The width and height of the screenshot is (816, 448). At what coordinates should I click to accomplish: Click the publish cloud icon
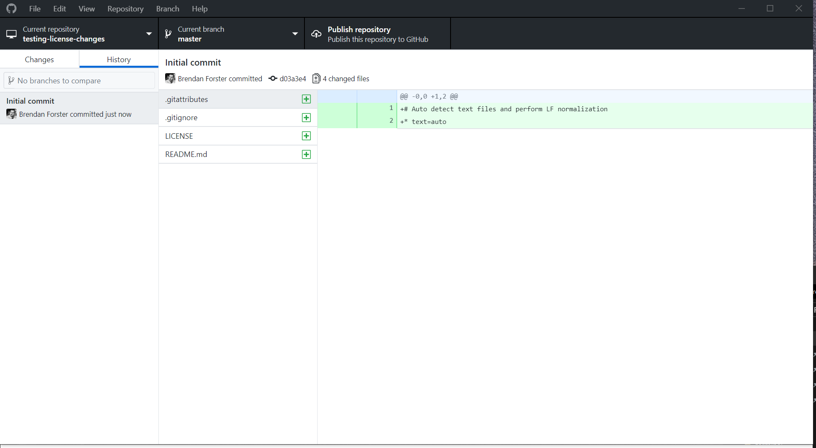(316, 33)
